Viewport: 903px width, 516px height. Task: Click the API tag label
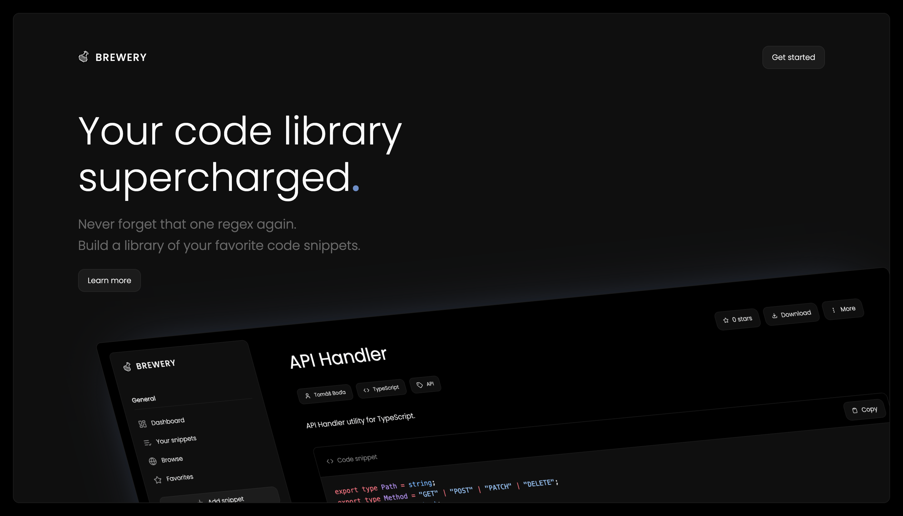pyautogui.click(x=430, y=384)
